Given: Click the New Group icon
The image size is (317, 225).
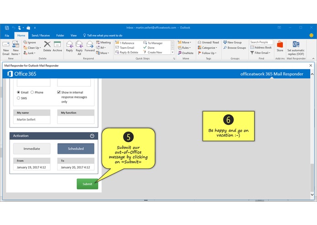Looking at the screenshot, I should point(233,42).
